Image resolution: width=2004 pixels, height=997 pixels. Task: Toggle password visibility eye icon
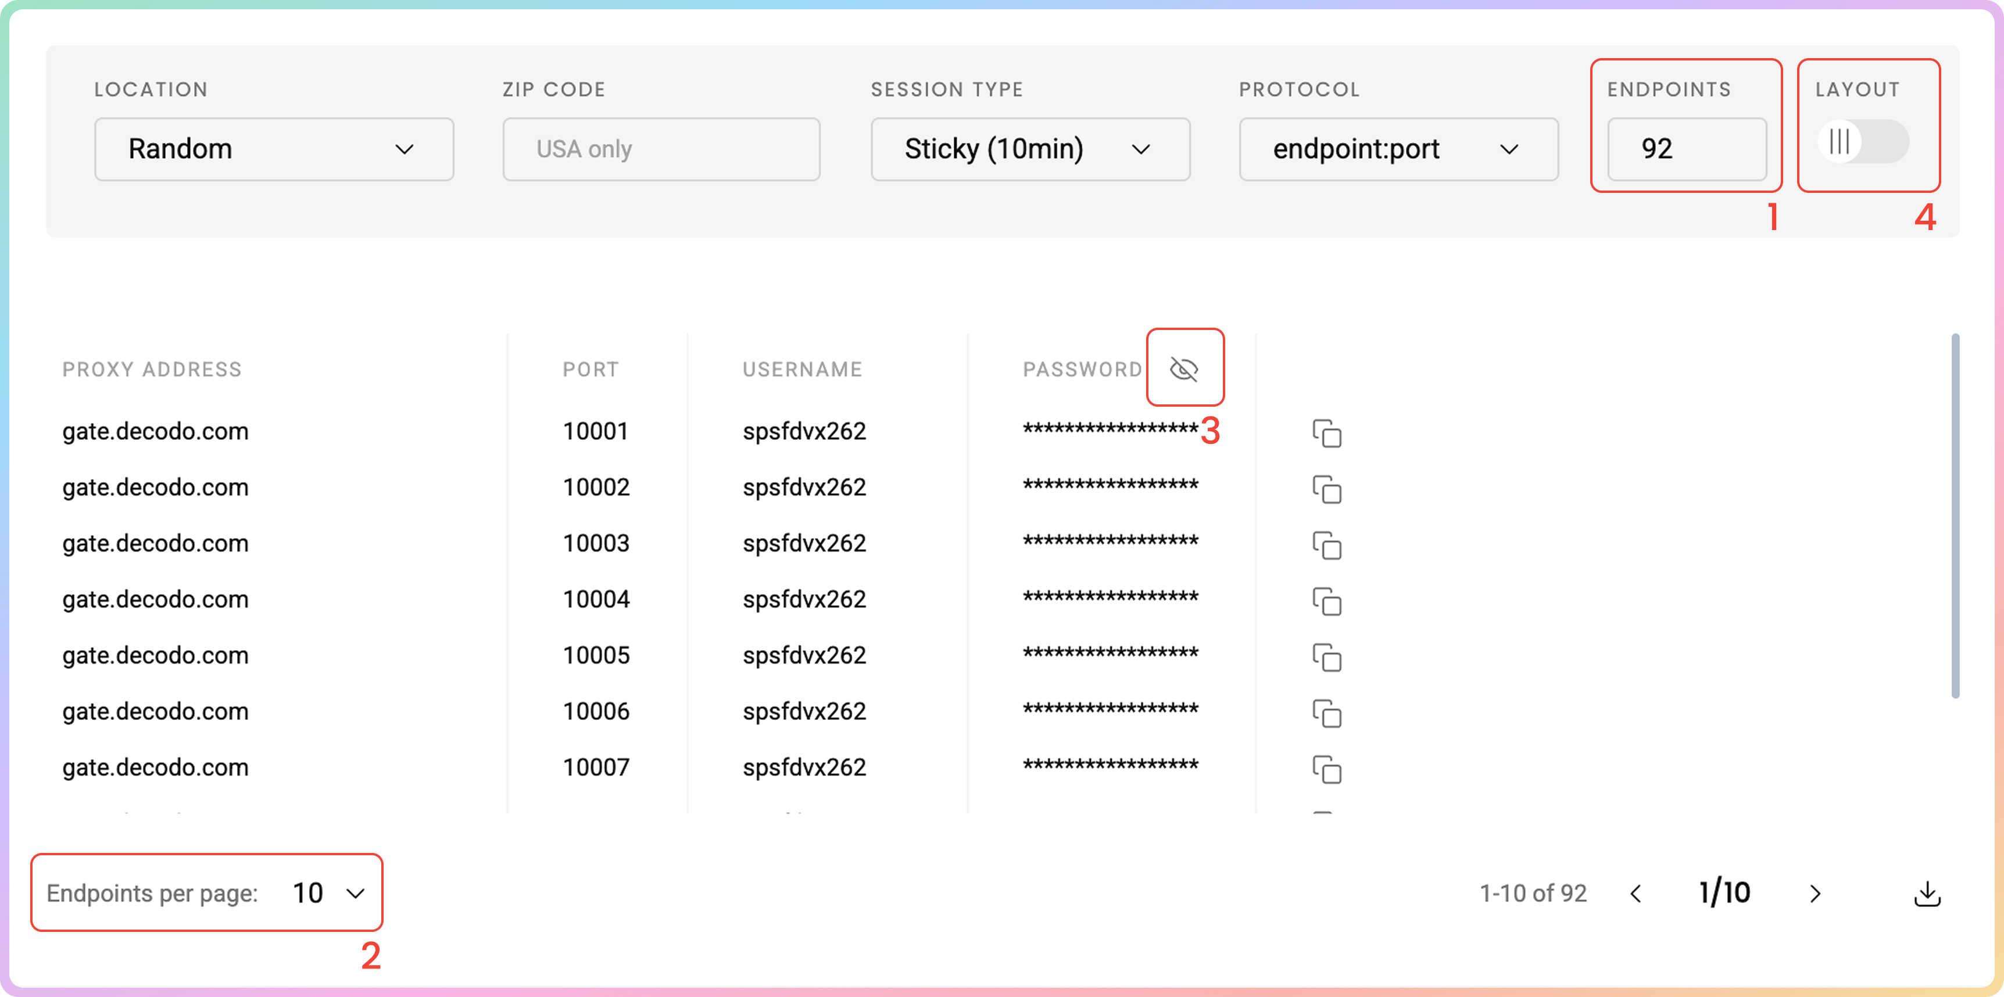pos(1184,368)
